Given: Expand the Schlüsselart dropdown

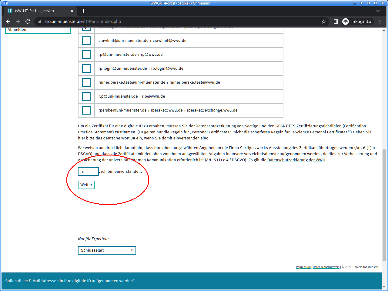Looking at the screenshot, I should tap(107, 250).
